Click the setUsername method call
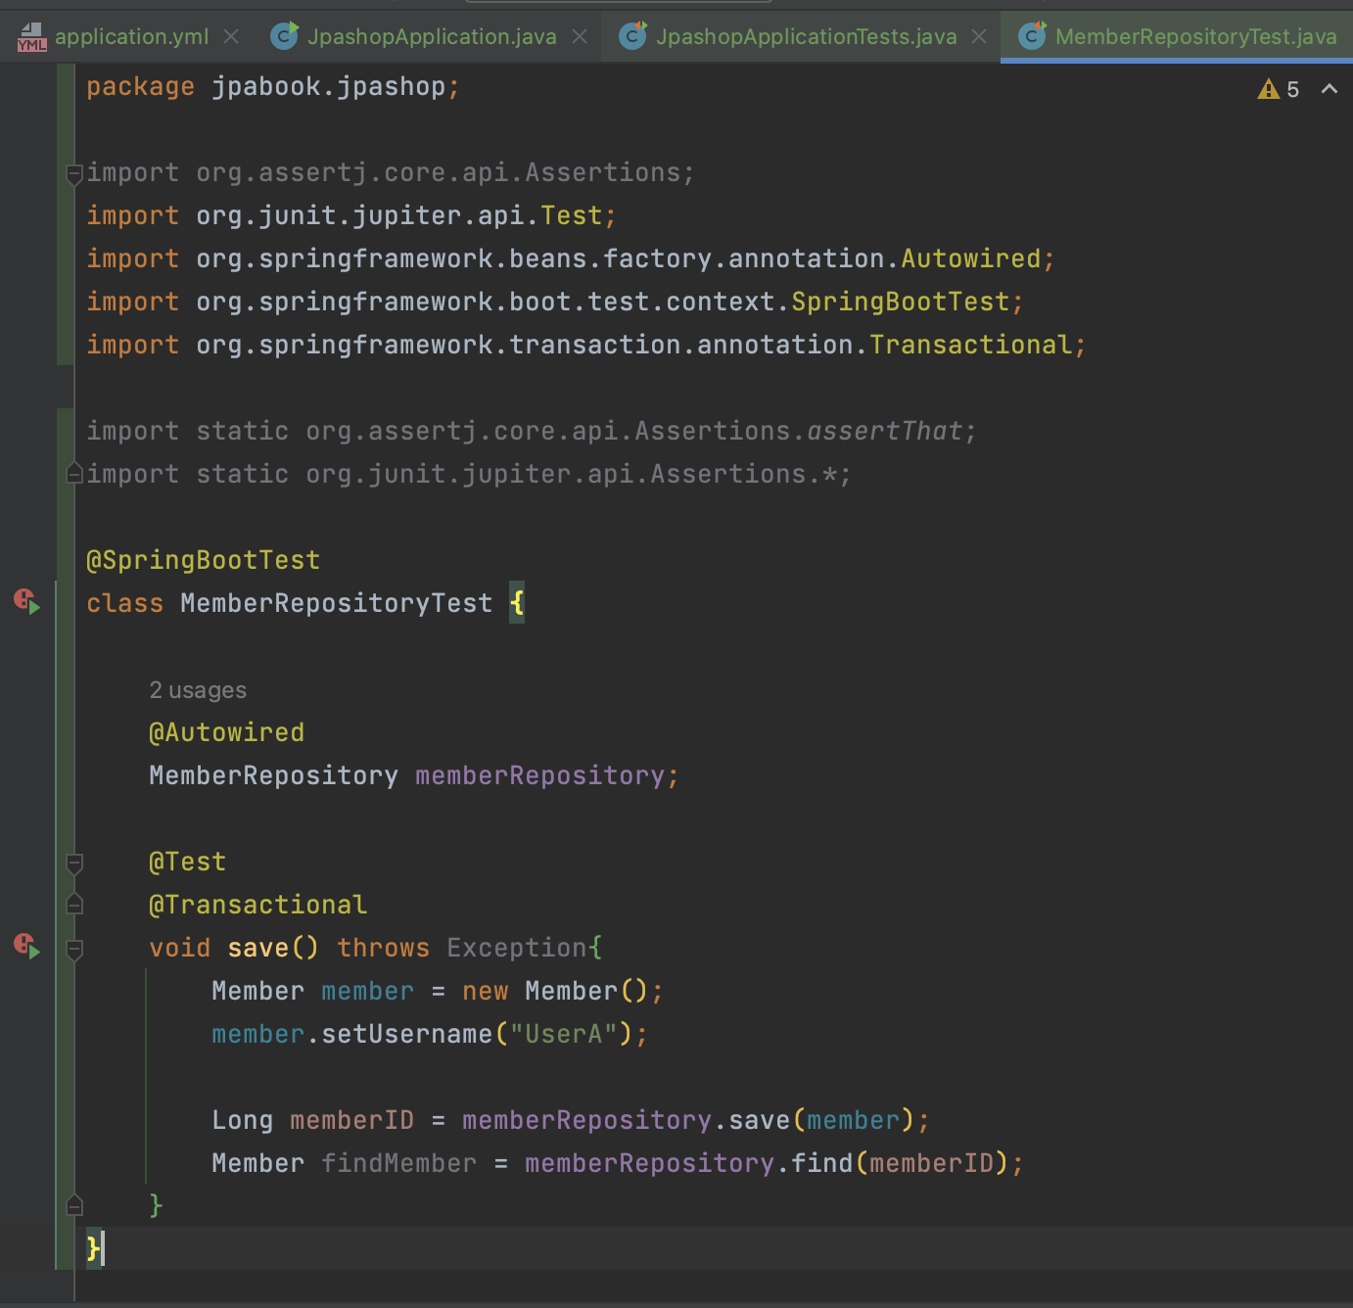The image size is (1353, 1308). click(x=407, y=1034)
